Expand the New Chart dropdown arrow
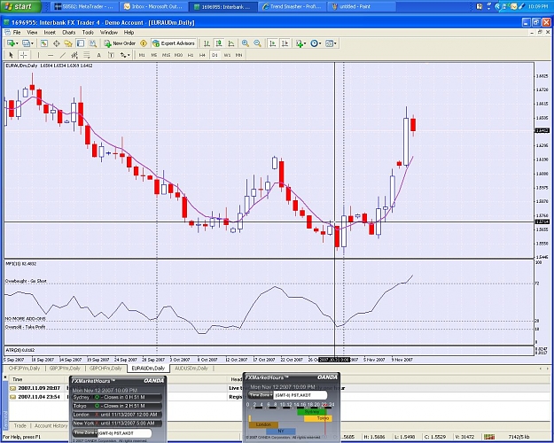554x443 pixels. [x=17, y=43]
